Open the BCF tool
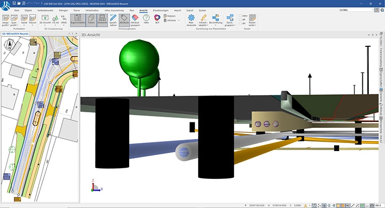This screenshot has height=208, width=385. [x=157, y=19]
